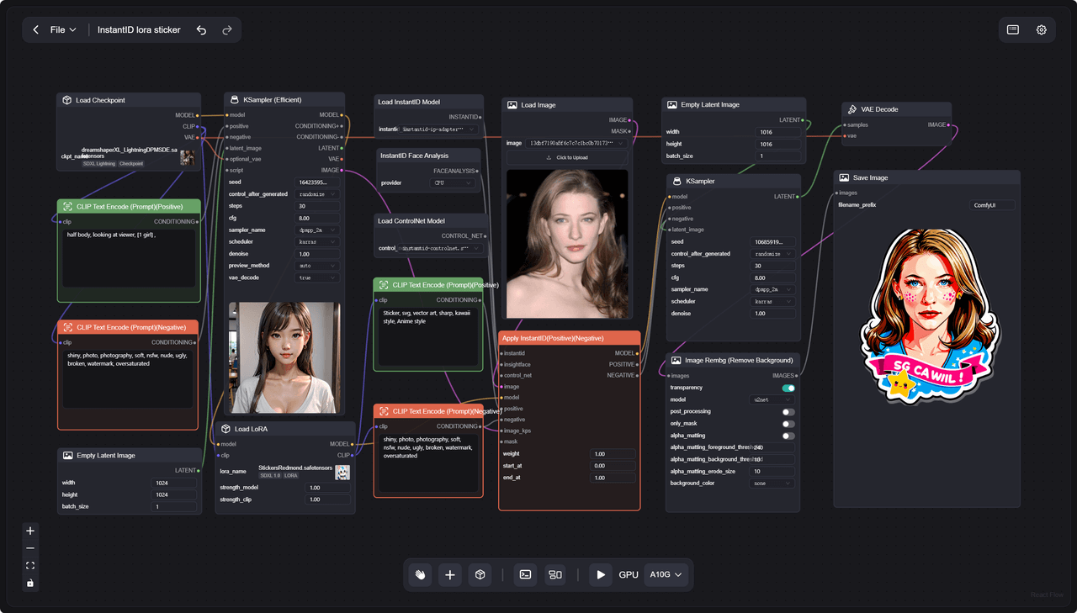Open the sampler_name dropdown in KSampler (Efficient)
Screen dimensions: 1077x613
point(317,230)
